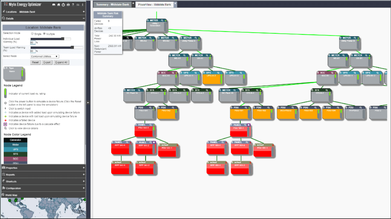Click the magnifier icon on SCC-A1 to view details
This screenshot has width=391, height=219.
[173, 73]
